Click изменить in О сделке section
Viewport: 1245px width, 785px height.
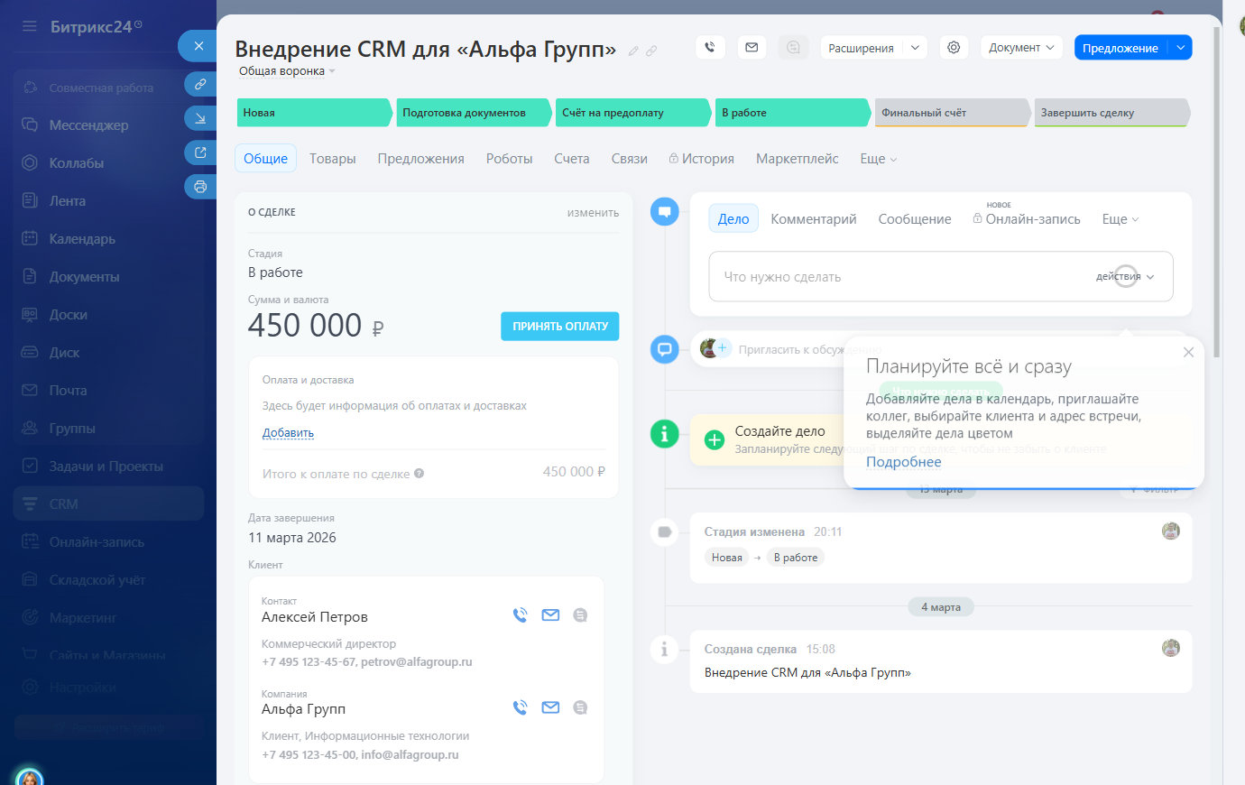[x=593, y=213]
